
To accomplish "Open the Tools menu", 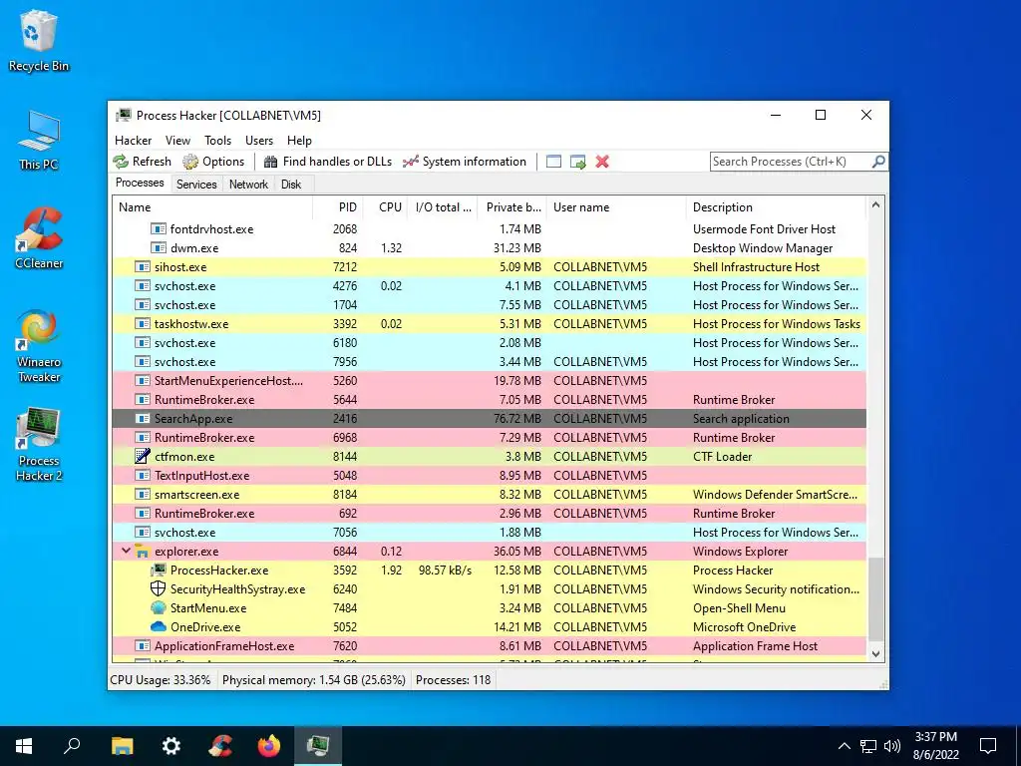I will click(x=217, y=140).
